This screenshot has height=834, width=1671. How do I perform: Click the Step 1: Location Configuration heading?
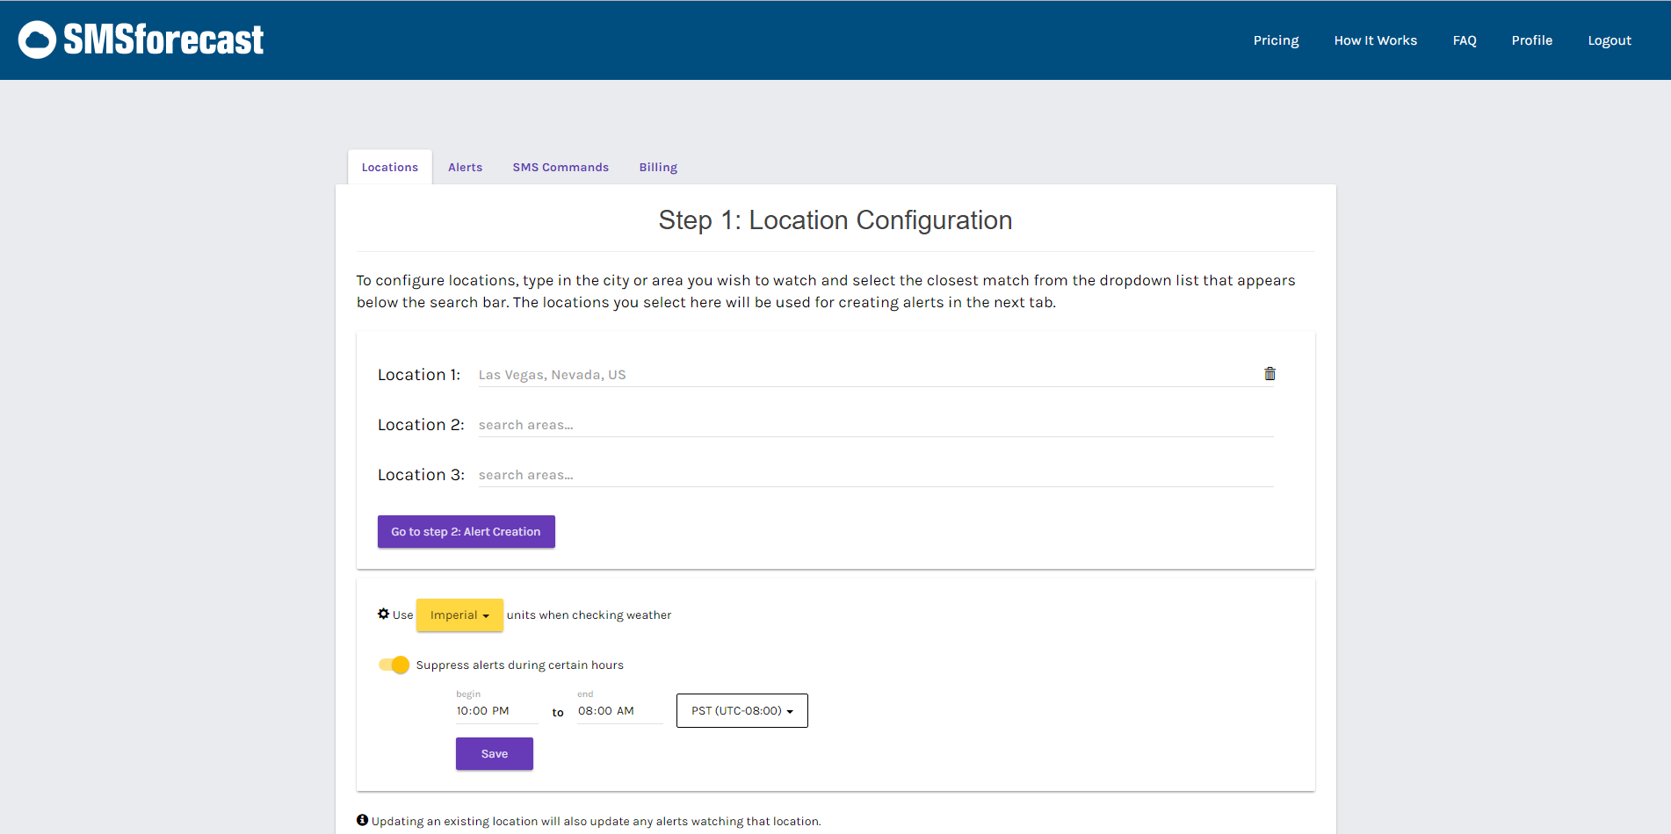click(835, 220)
